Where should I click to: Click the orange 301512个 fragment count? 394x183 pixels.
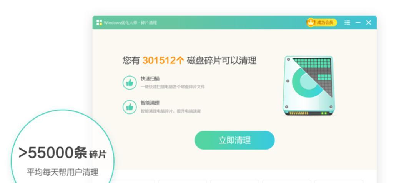(x=163, y=61)
